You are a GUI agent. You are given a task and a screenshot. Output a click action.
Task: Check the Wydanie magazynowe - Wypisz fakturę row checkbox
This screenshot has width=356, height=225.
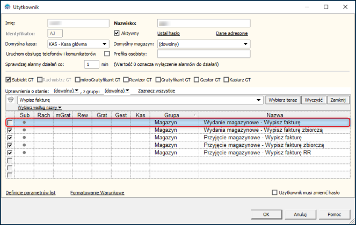pyautogui.click(x=10, y=123)
